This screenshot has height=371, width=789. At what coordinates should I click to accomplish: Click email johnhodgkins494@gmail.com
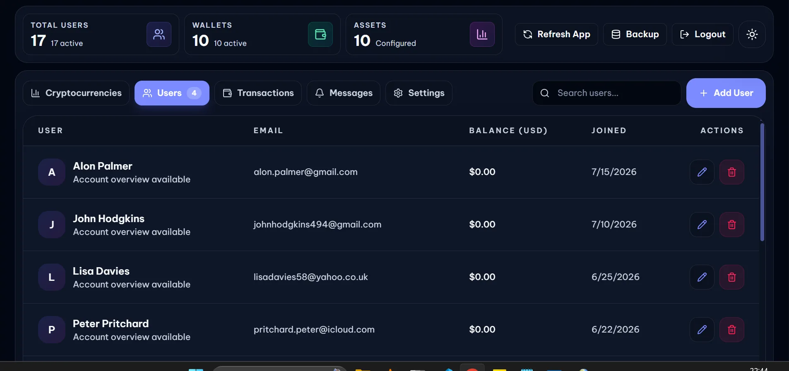pyautogui.click(x=318, y=225)
